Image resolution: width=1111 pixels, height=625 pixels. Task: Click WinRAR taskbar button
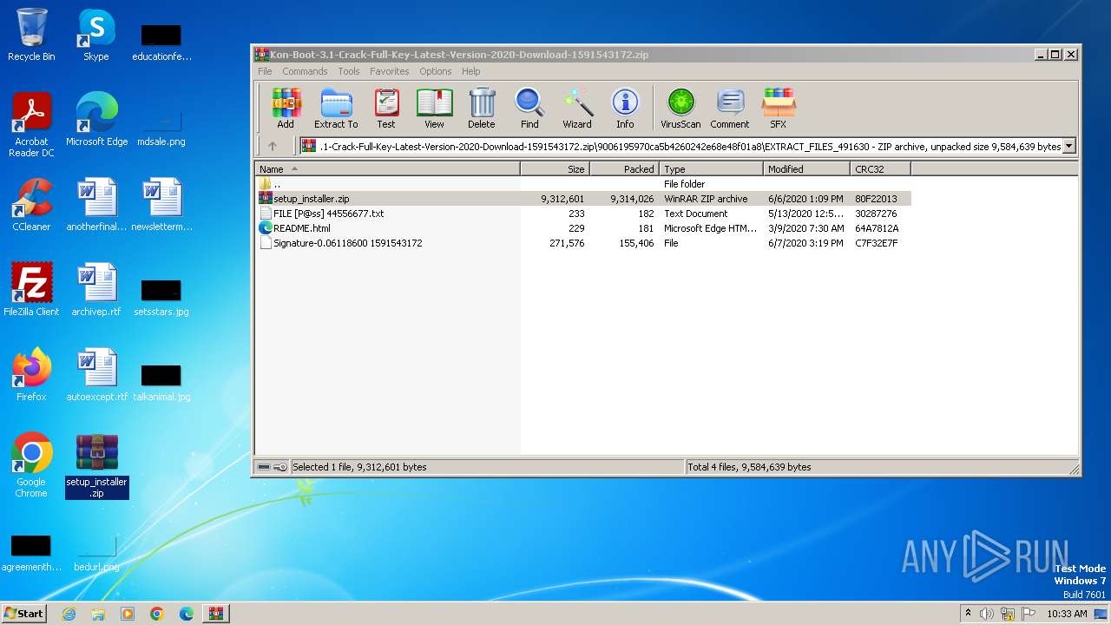coord(215,614)
